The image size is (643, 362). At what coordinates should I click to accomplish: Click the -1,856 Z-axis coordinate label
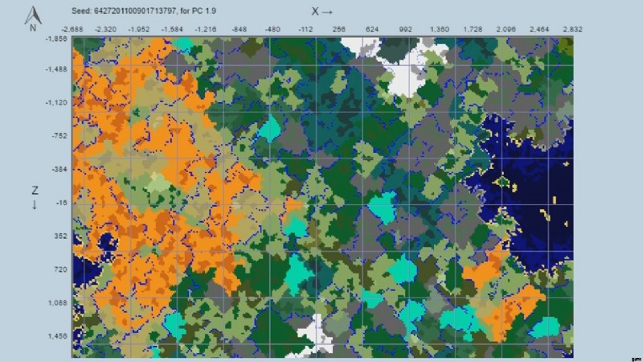(x=55, y=39)
